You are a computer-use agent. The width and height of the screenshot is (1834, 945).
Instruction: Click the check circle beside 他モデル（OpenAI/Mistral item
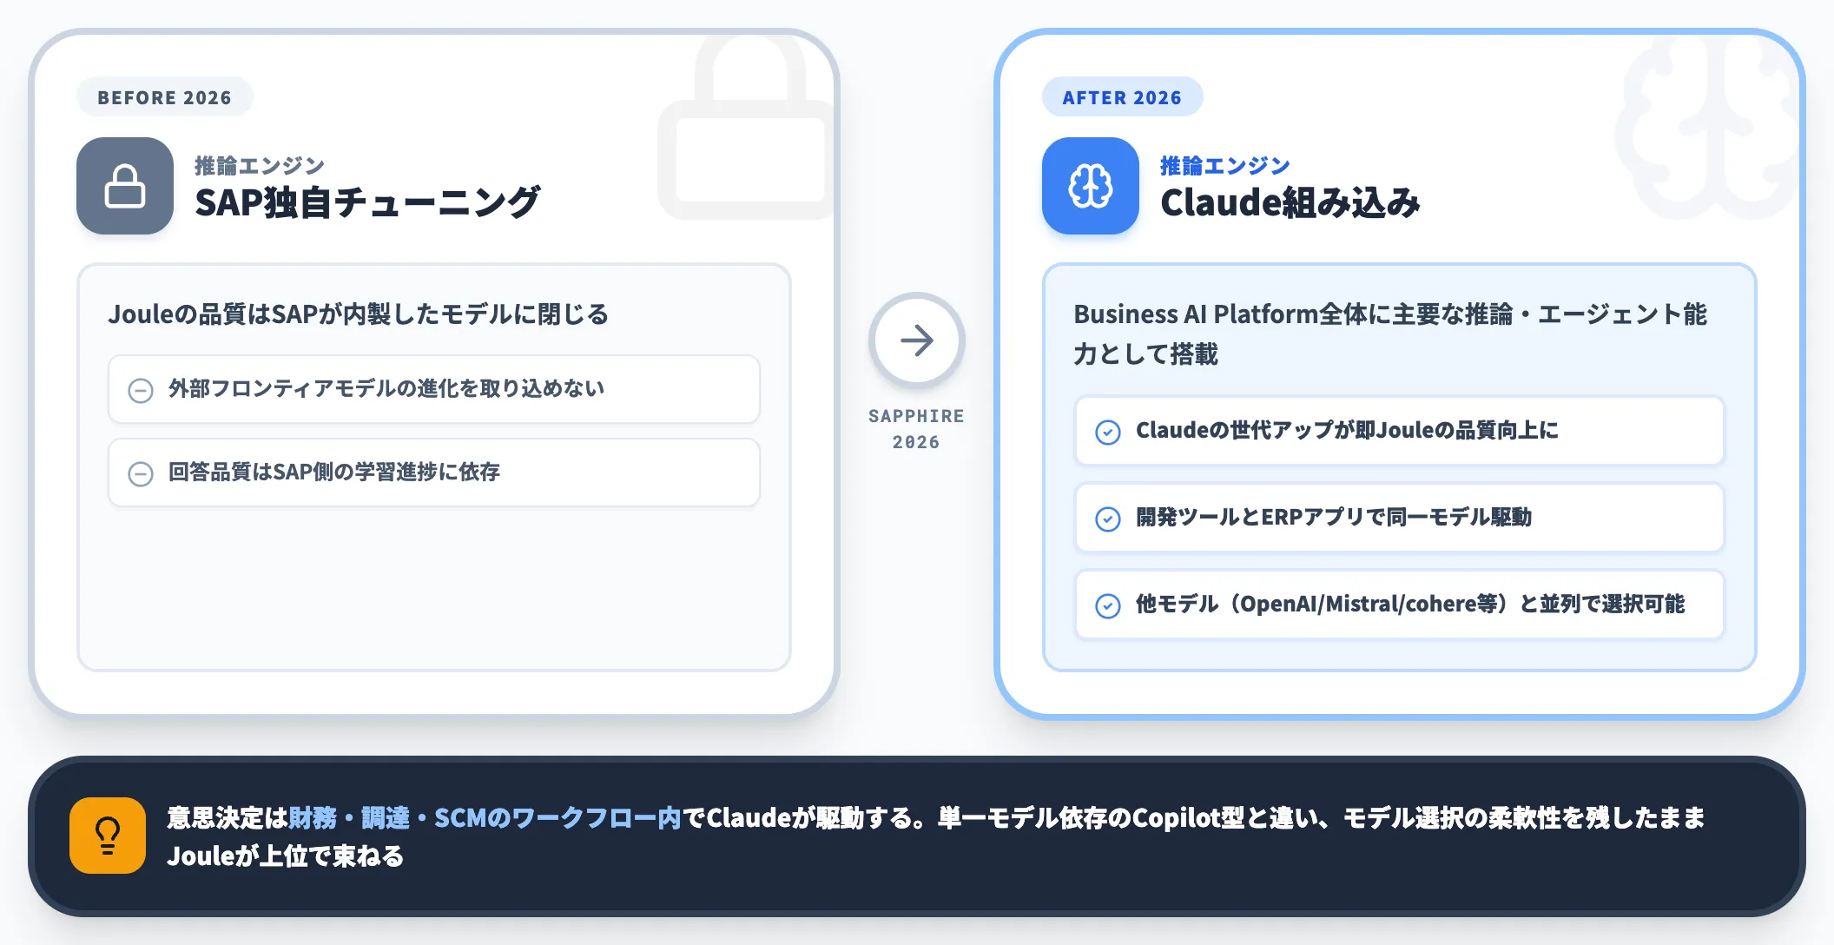[x=1108, y=605]
